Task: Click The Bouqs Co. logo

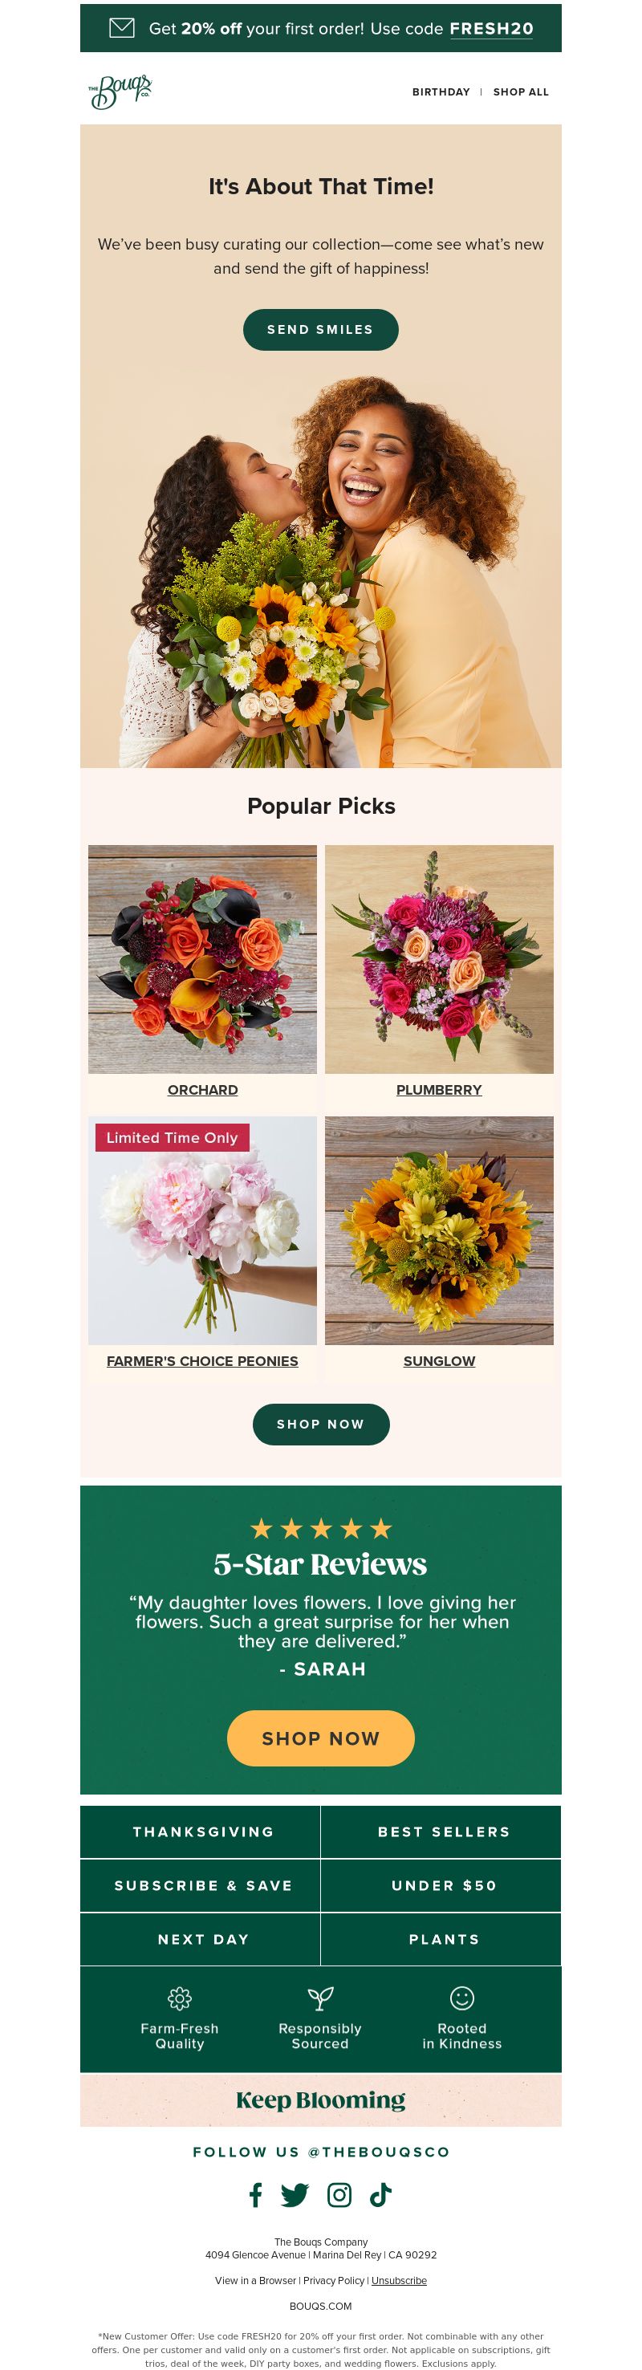Action: 120,92
